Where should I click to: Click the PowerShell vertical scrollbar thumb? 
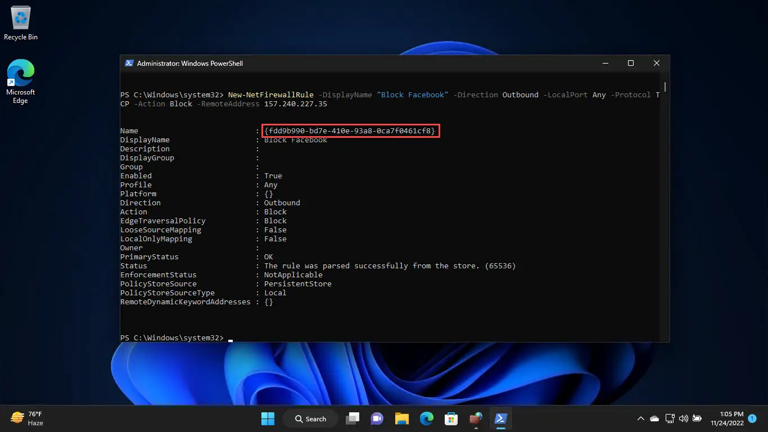[x=666, y=87]
